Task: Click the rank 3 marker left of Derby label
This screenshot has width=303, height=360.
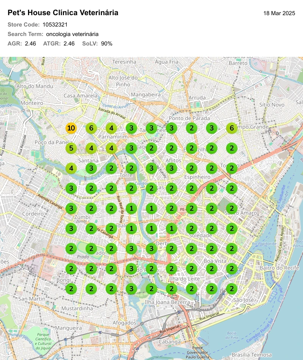Action: [x=151, y=249]
